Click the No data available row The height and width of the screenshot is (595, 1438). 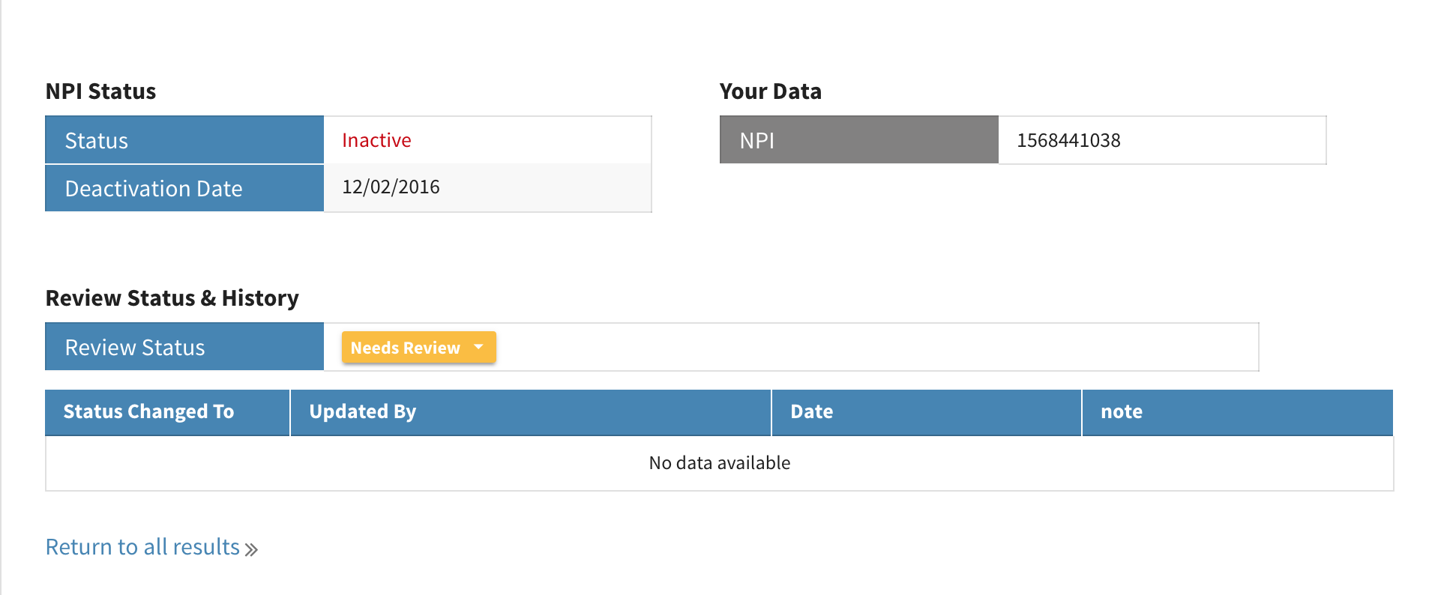click(x=719, y=463)
